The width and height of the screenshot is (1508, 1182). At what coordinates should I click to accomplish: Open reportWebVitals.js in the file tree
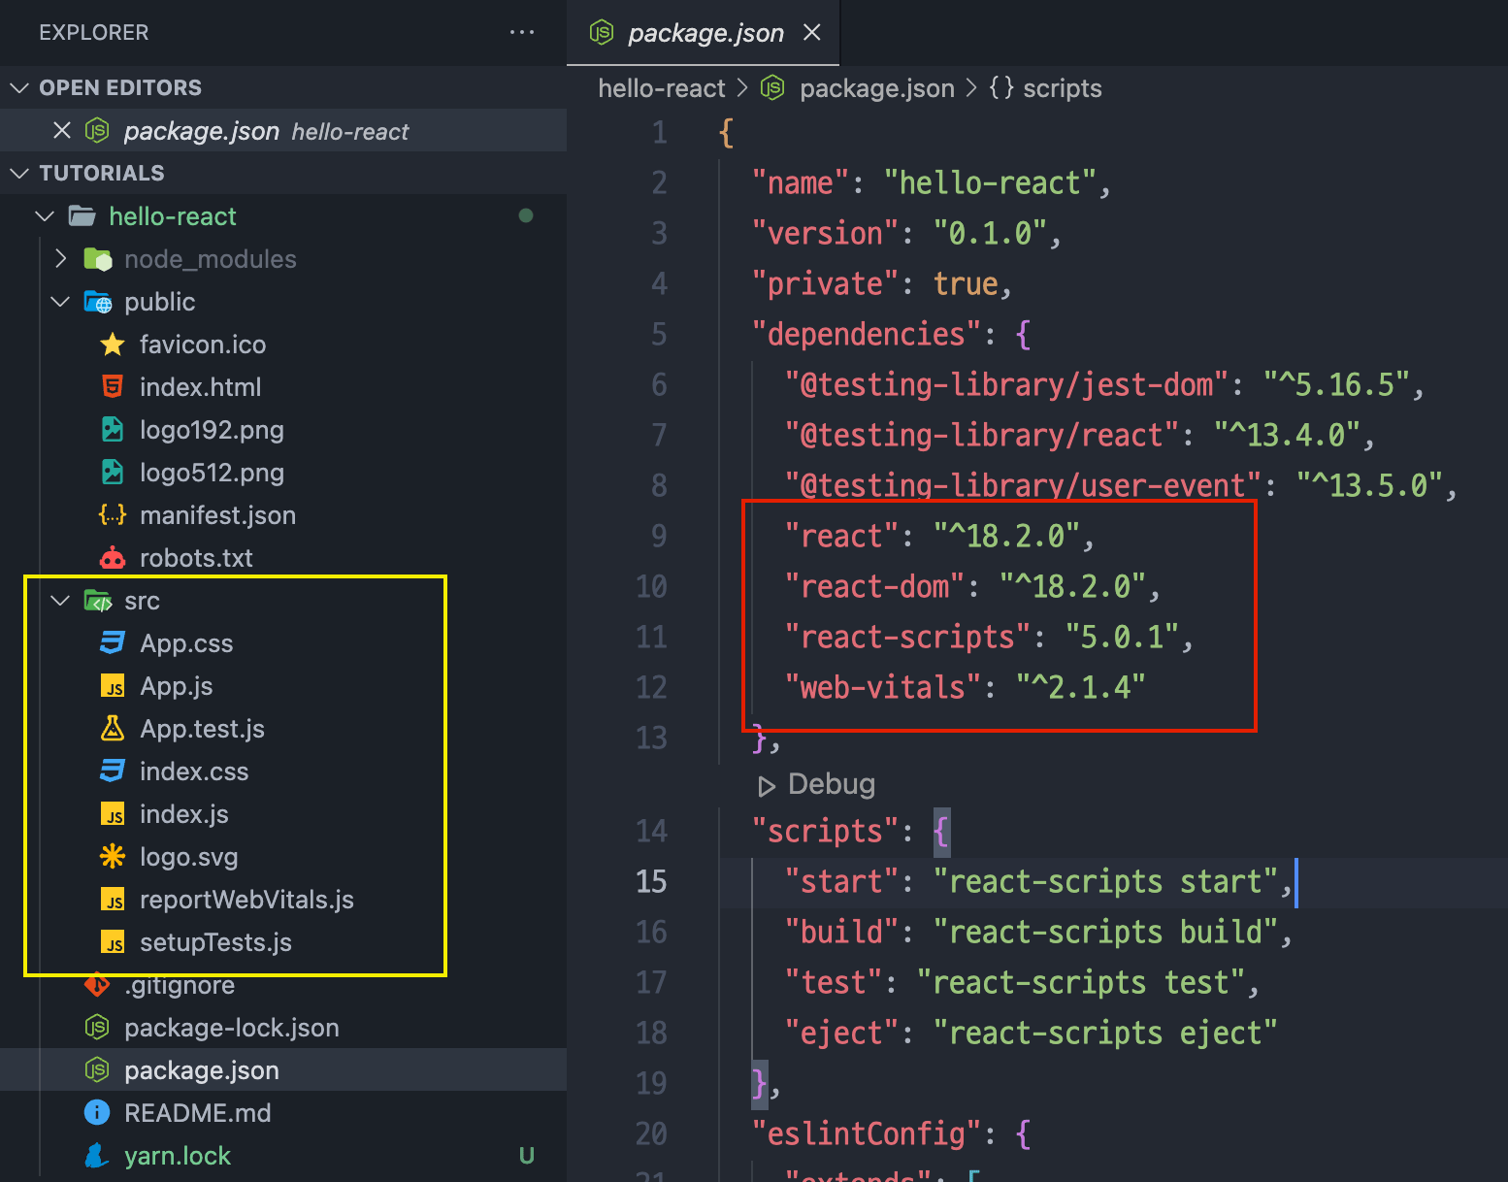pos(247,900)
